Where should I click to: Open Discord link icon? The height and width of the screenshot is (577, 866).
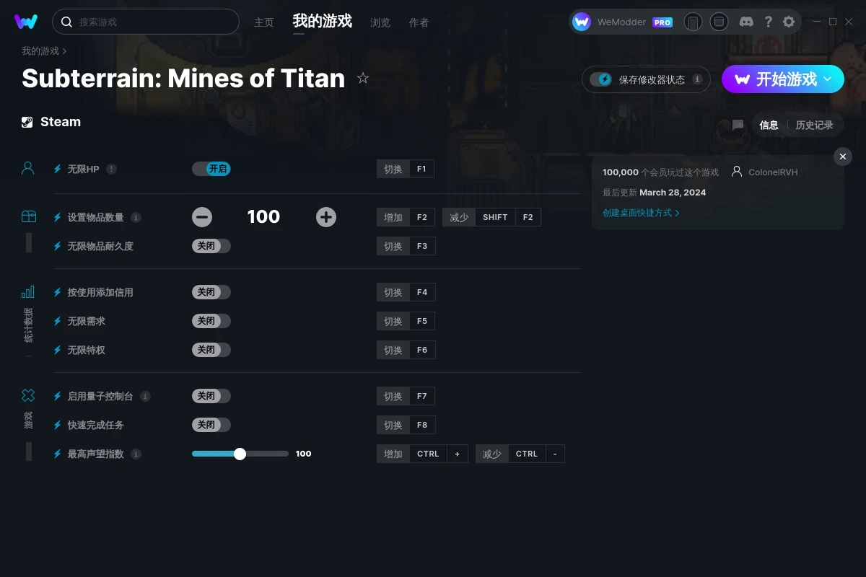[746, 22]
